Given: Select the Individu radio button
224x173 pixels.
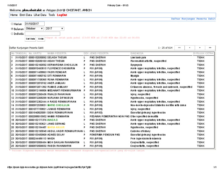Looking at the screenshot, I should click(12, 34).
